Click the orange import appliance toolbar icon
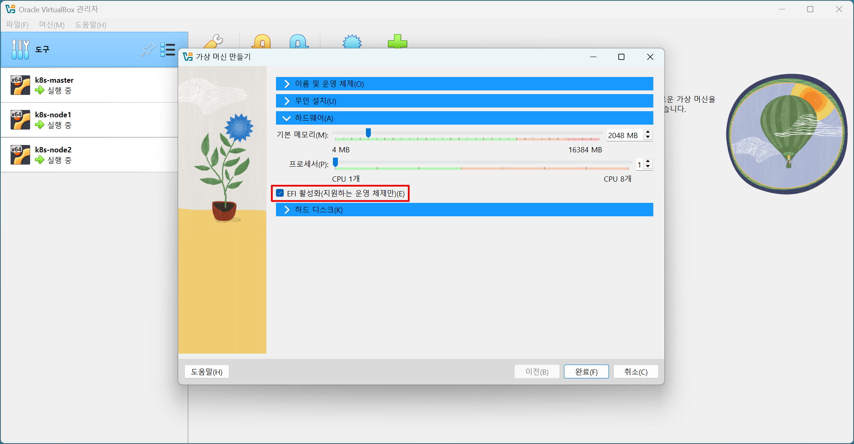This screenshot has height=444, width=854. [261, 41]
